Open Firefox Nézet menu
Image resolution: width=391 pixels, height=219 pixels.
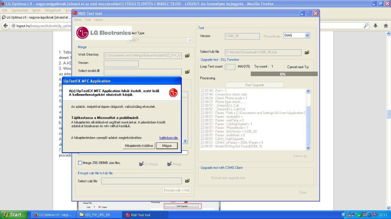click(36, 10)
